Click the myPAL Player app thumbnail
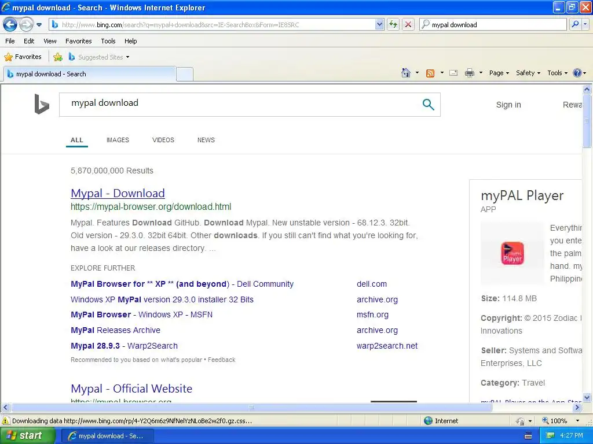Image resolution: width=593 pixels, height=444 pixels. point(513,253)
